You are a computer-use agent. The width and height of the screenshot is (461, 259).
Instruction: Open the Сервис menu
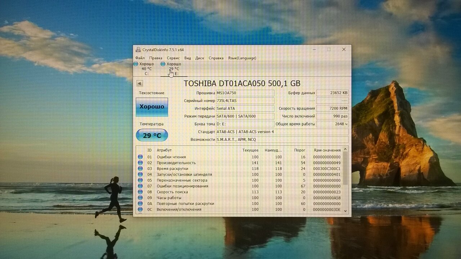click(x=173, y=58)
